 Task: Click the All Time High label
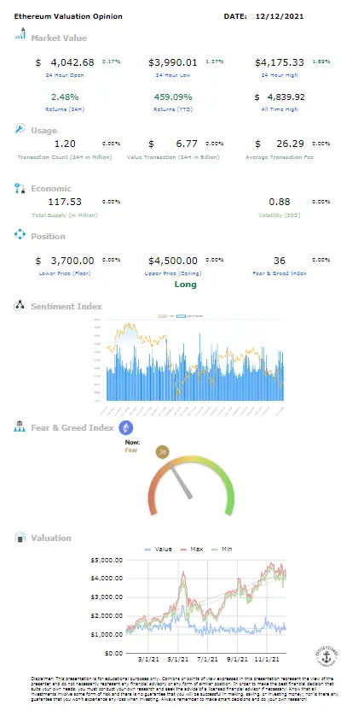[280, 109]
